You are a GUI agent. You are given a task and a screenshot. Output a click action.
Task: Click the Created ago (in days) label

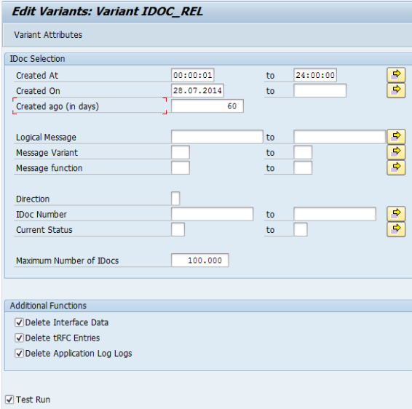click(x=58, y=106)
